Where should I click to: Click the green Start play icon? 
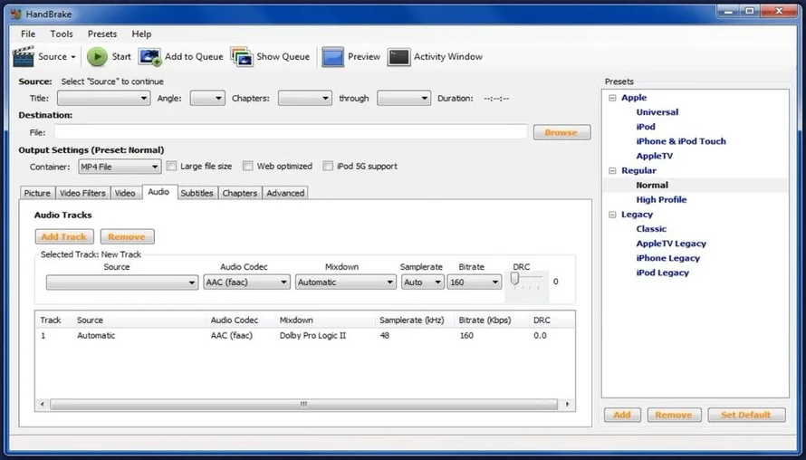pyautogui.click(x=97, y=56)
